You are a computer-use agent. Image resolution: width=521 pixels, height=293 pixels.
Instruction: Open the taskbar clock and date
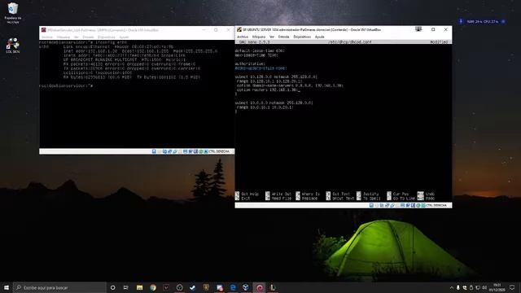tap(497, 287)
